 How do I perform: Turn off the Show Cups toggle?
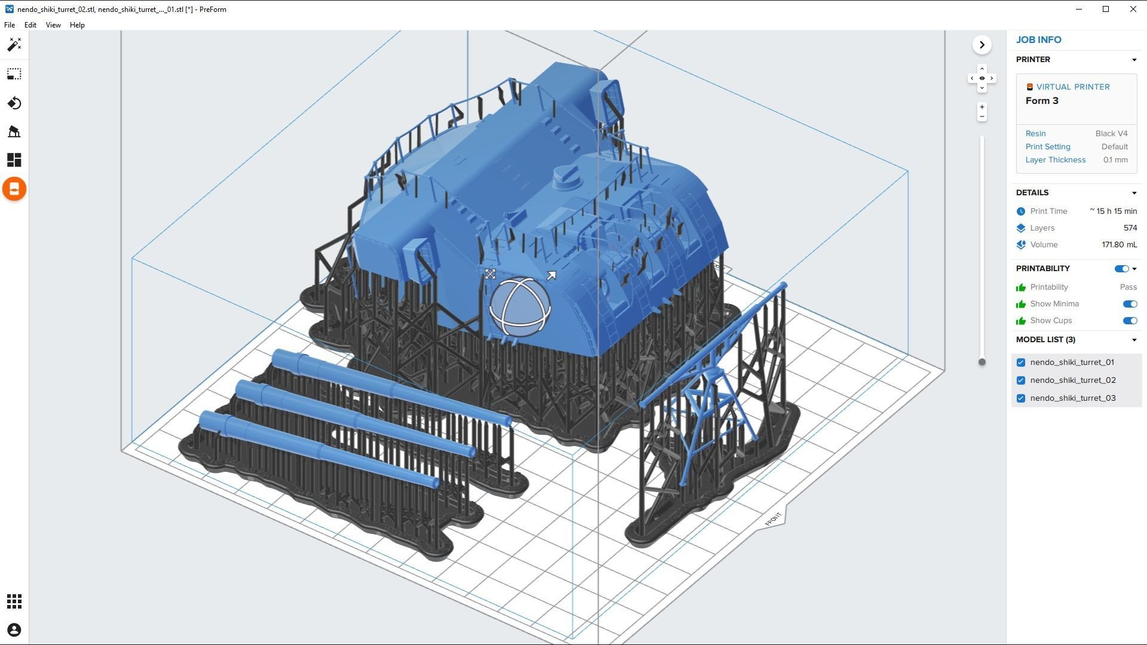coord(1129,321)
